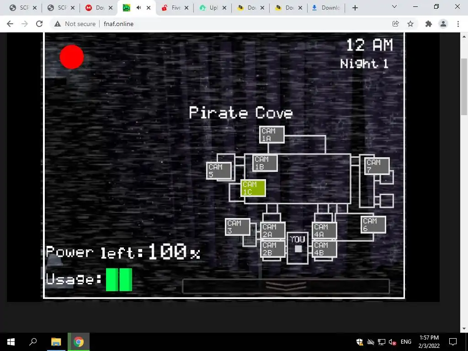
Task: Bookmark this page with star icon
Action: click(410, 24)
